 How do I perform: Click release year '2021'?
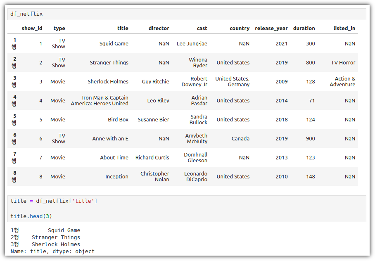(282, 43)
